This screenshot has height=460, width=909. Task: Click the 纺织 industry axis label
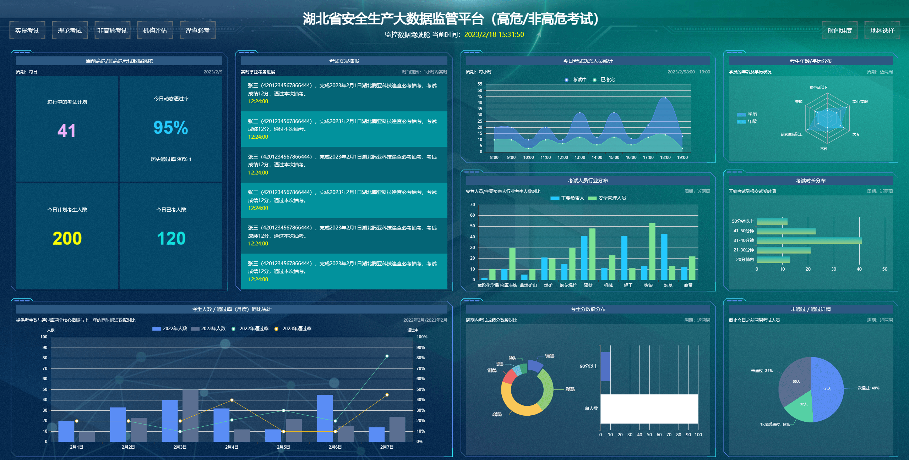click(648, 286)
